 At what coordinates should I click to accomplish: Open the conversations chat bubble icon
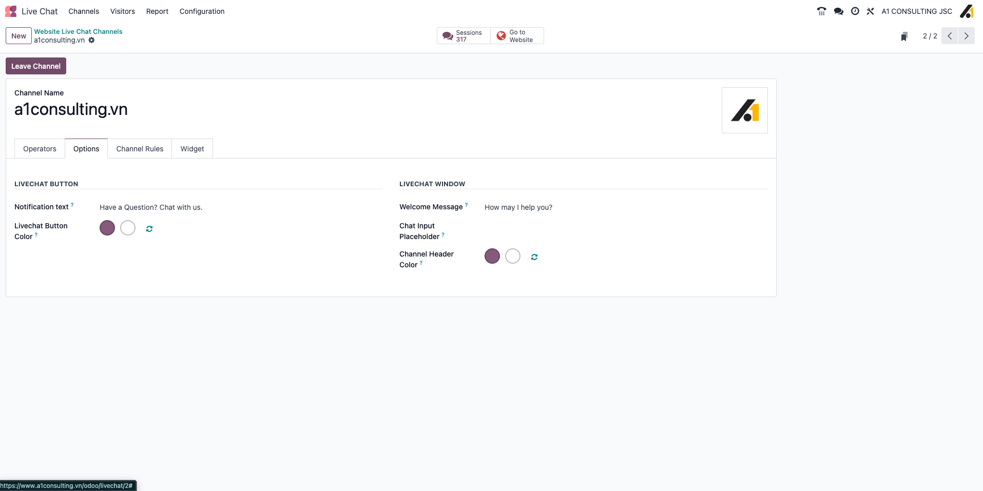click(838, 11)
